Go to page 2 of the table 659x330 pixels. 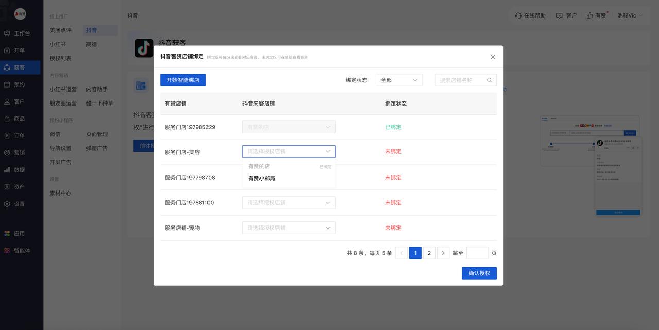429,253
